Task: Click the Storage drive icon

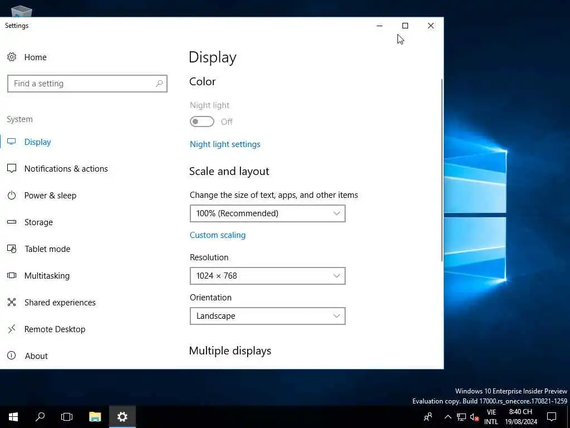Action: 12,222
